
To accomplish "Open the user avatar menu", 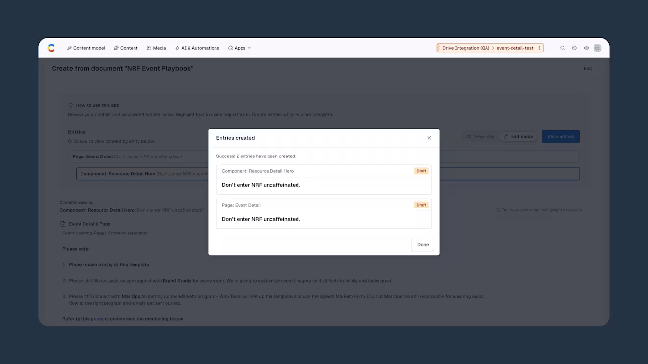I will (x=597, y=48).
